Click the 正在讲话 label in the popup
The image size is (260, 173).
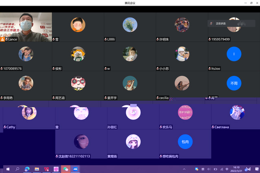[x=221, y=24]
